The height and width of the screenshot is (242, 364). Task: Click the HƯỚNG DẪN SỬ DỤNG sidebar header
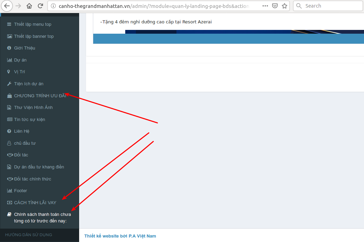point(29,235)
